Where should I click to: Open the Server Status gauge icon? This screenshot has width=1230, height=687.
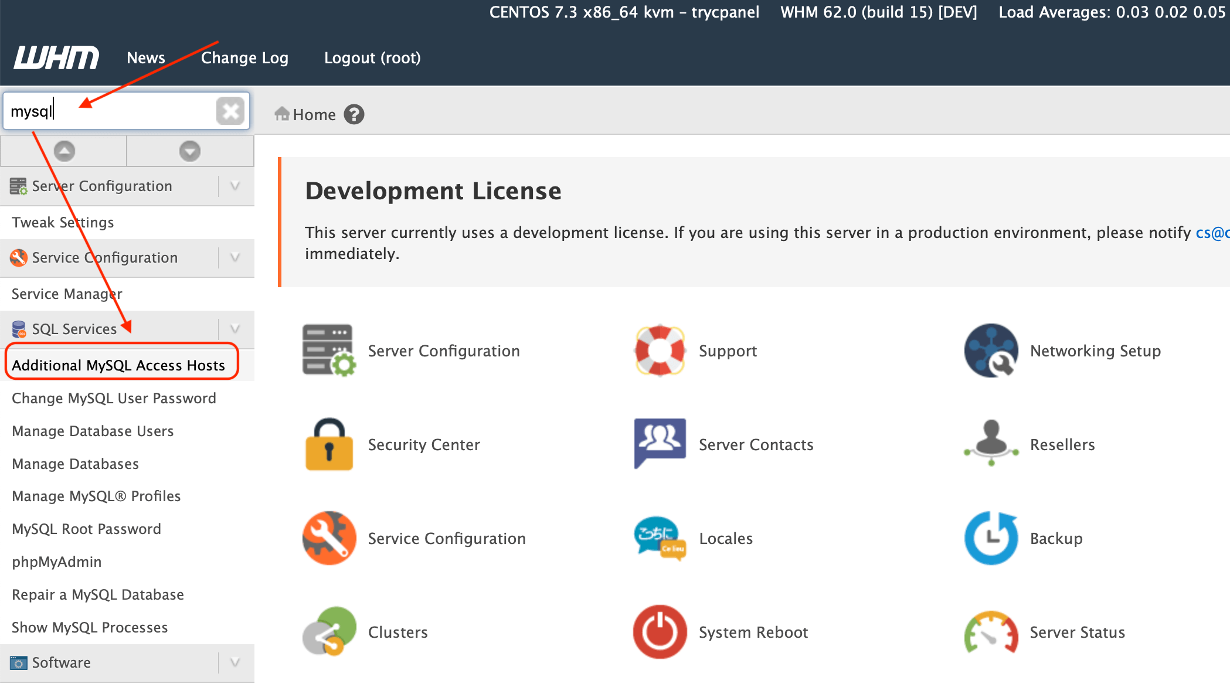point(991,632)
